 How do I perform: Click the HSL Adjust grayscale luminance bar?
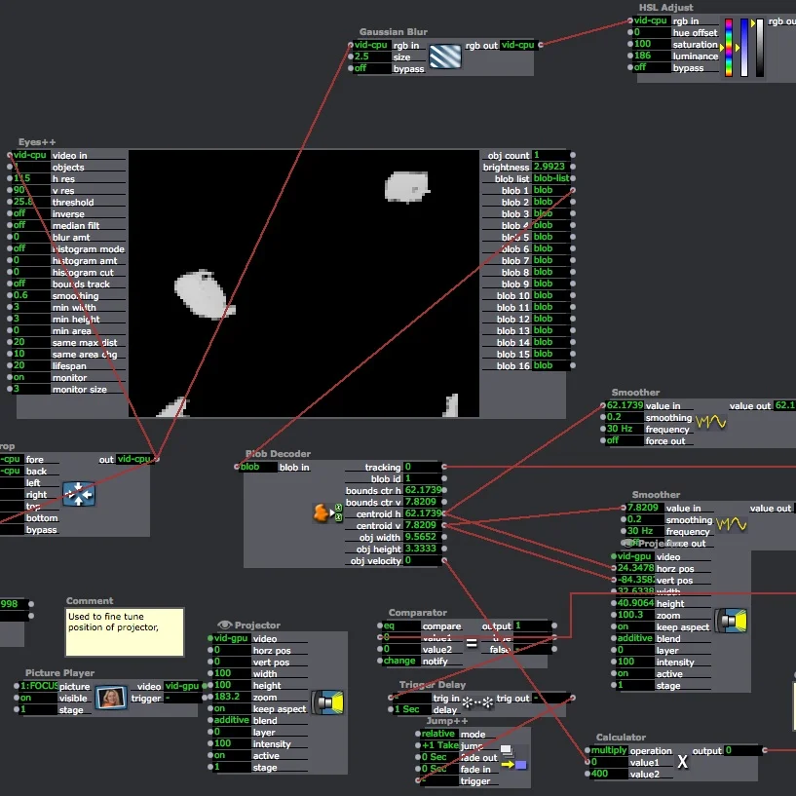pyautogui.click(x=760, y=47)
